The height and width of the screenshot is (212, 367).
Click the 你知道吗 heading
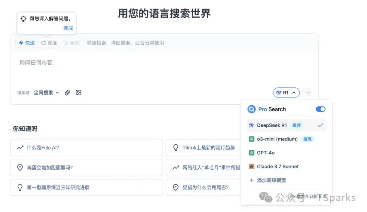[x=25, y=129]
